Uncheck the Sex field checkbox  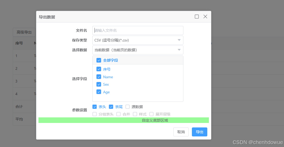99,84
